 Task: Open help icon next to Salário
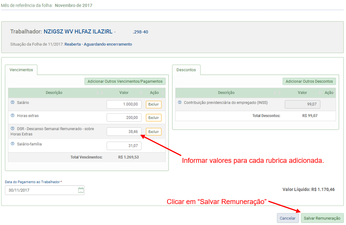pyautogui.click(x=13, y=102)
